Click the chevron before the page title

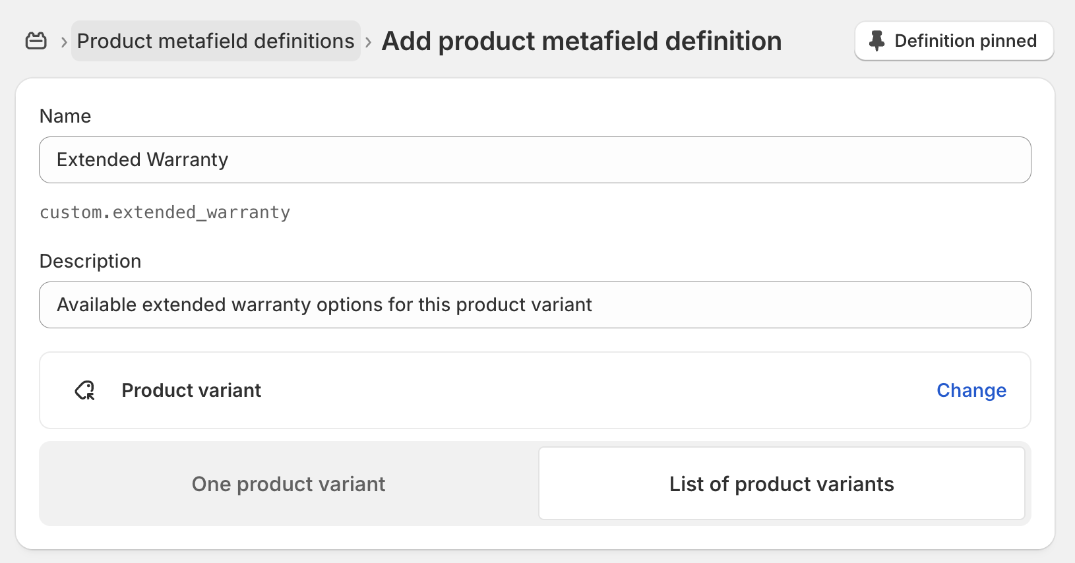(x=369, y=42)
